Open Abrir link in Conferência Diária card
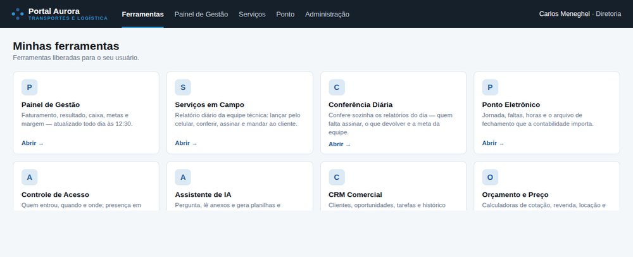 pos(339,144)
